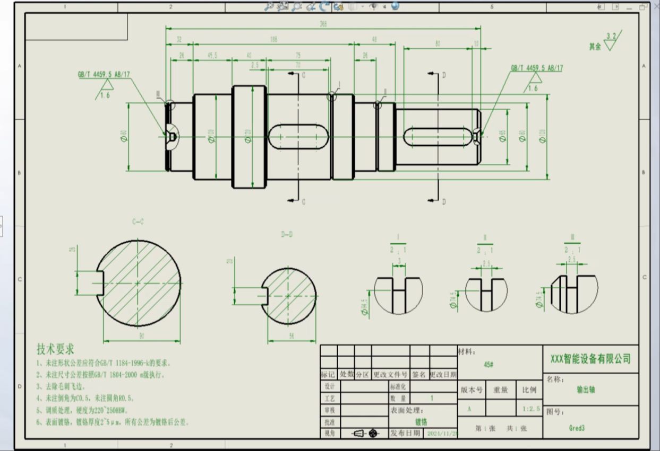Click the blue sphere appearance icon
The height and width of the screenshot is (451, 660).
point(395,6)
